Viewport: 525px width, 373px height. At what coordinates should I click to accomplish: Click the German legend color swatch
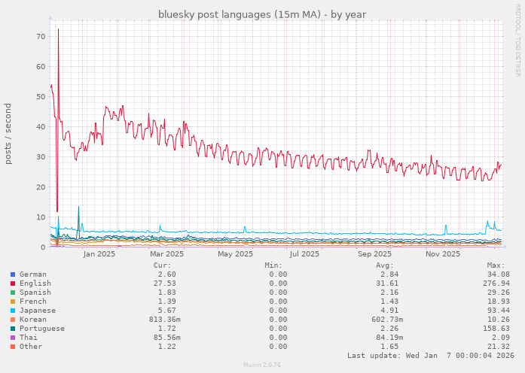click(x=13, y=274)
